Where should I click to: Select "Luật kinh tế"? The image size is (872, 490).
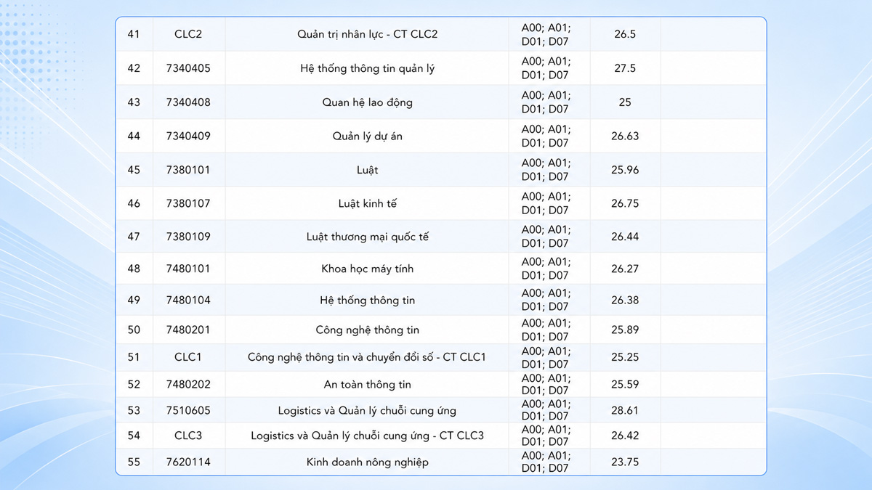click(368, 203)
